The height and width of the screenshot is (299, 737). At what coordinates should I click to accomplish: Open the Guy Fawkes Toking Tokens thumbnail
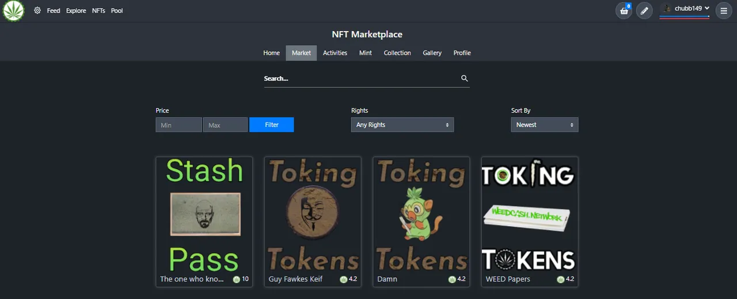[313, 214]
